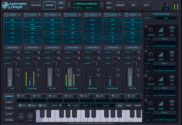Open Target dropdown in fourth modulation slot

164,120
